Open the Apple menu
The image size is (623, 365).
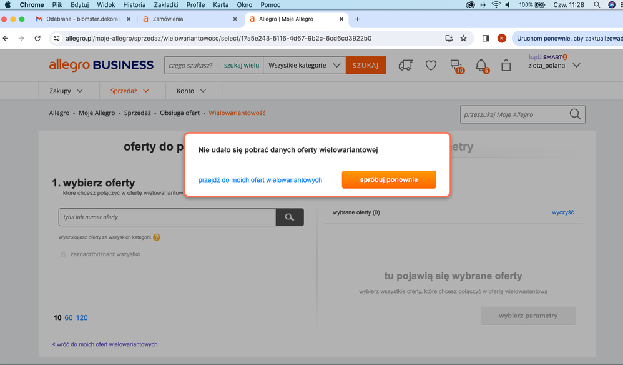click(7, 5)
